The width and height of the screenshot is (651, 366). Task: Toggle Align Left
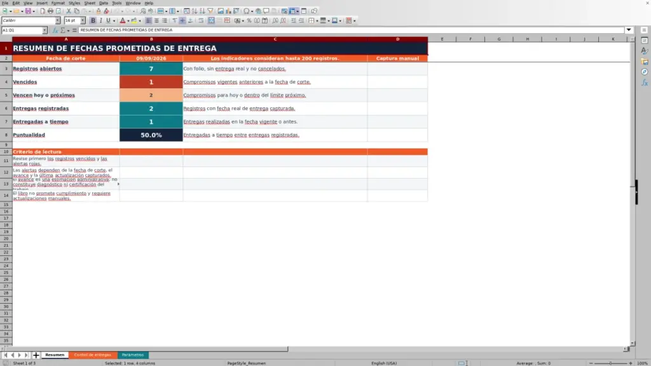point(149,21)
